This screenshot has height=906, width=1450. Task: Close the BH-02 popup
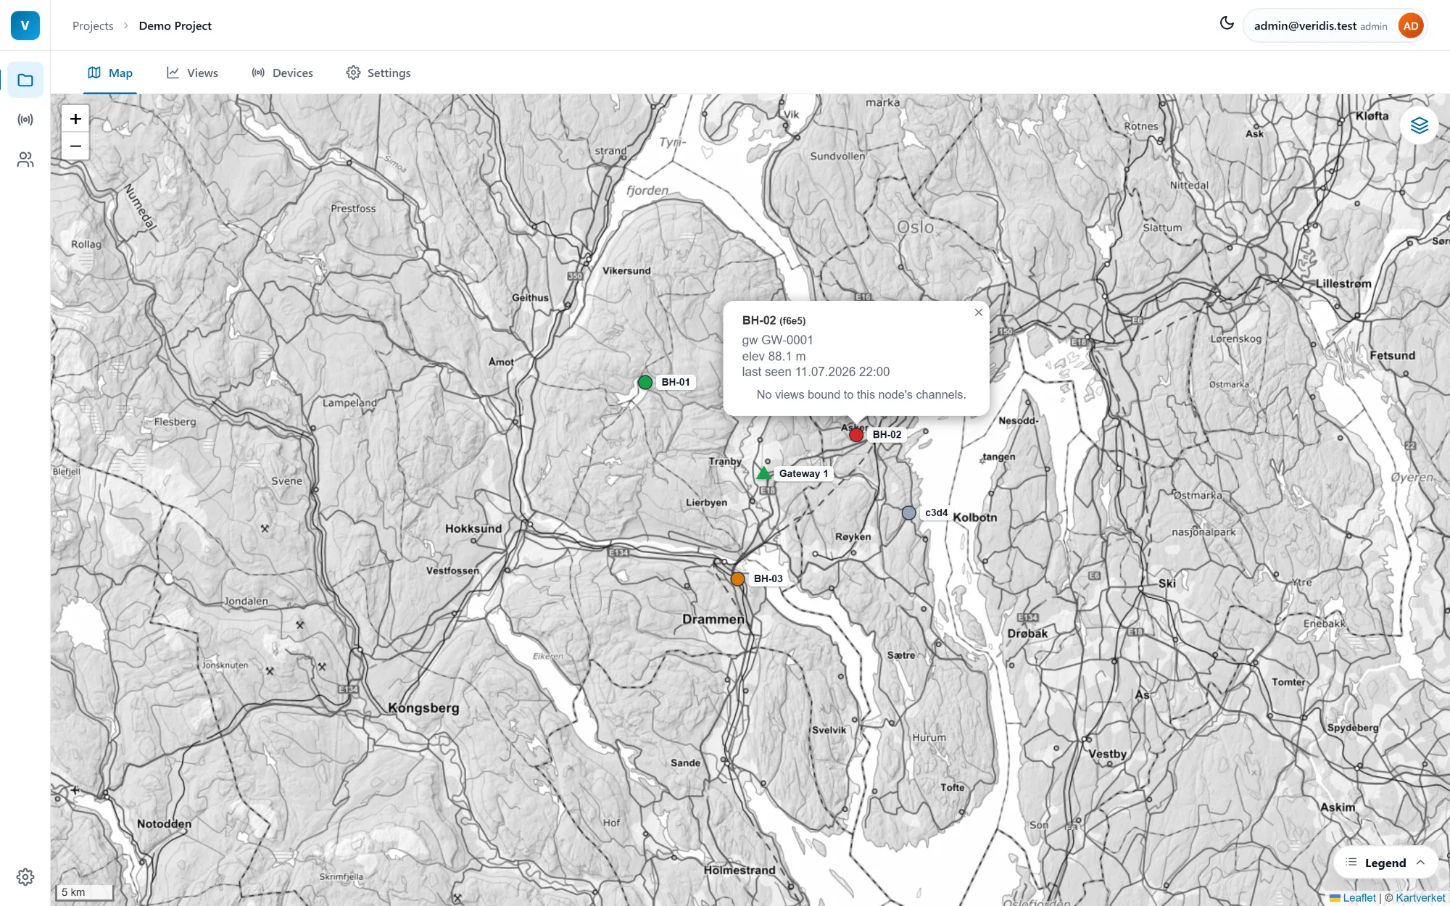979,312
